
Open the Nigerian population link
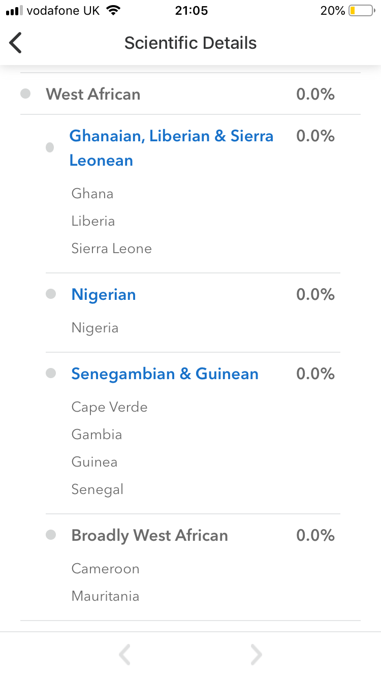(104, 295)
